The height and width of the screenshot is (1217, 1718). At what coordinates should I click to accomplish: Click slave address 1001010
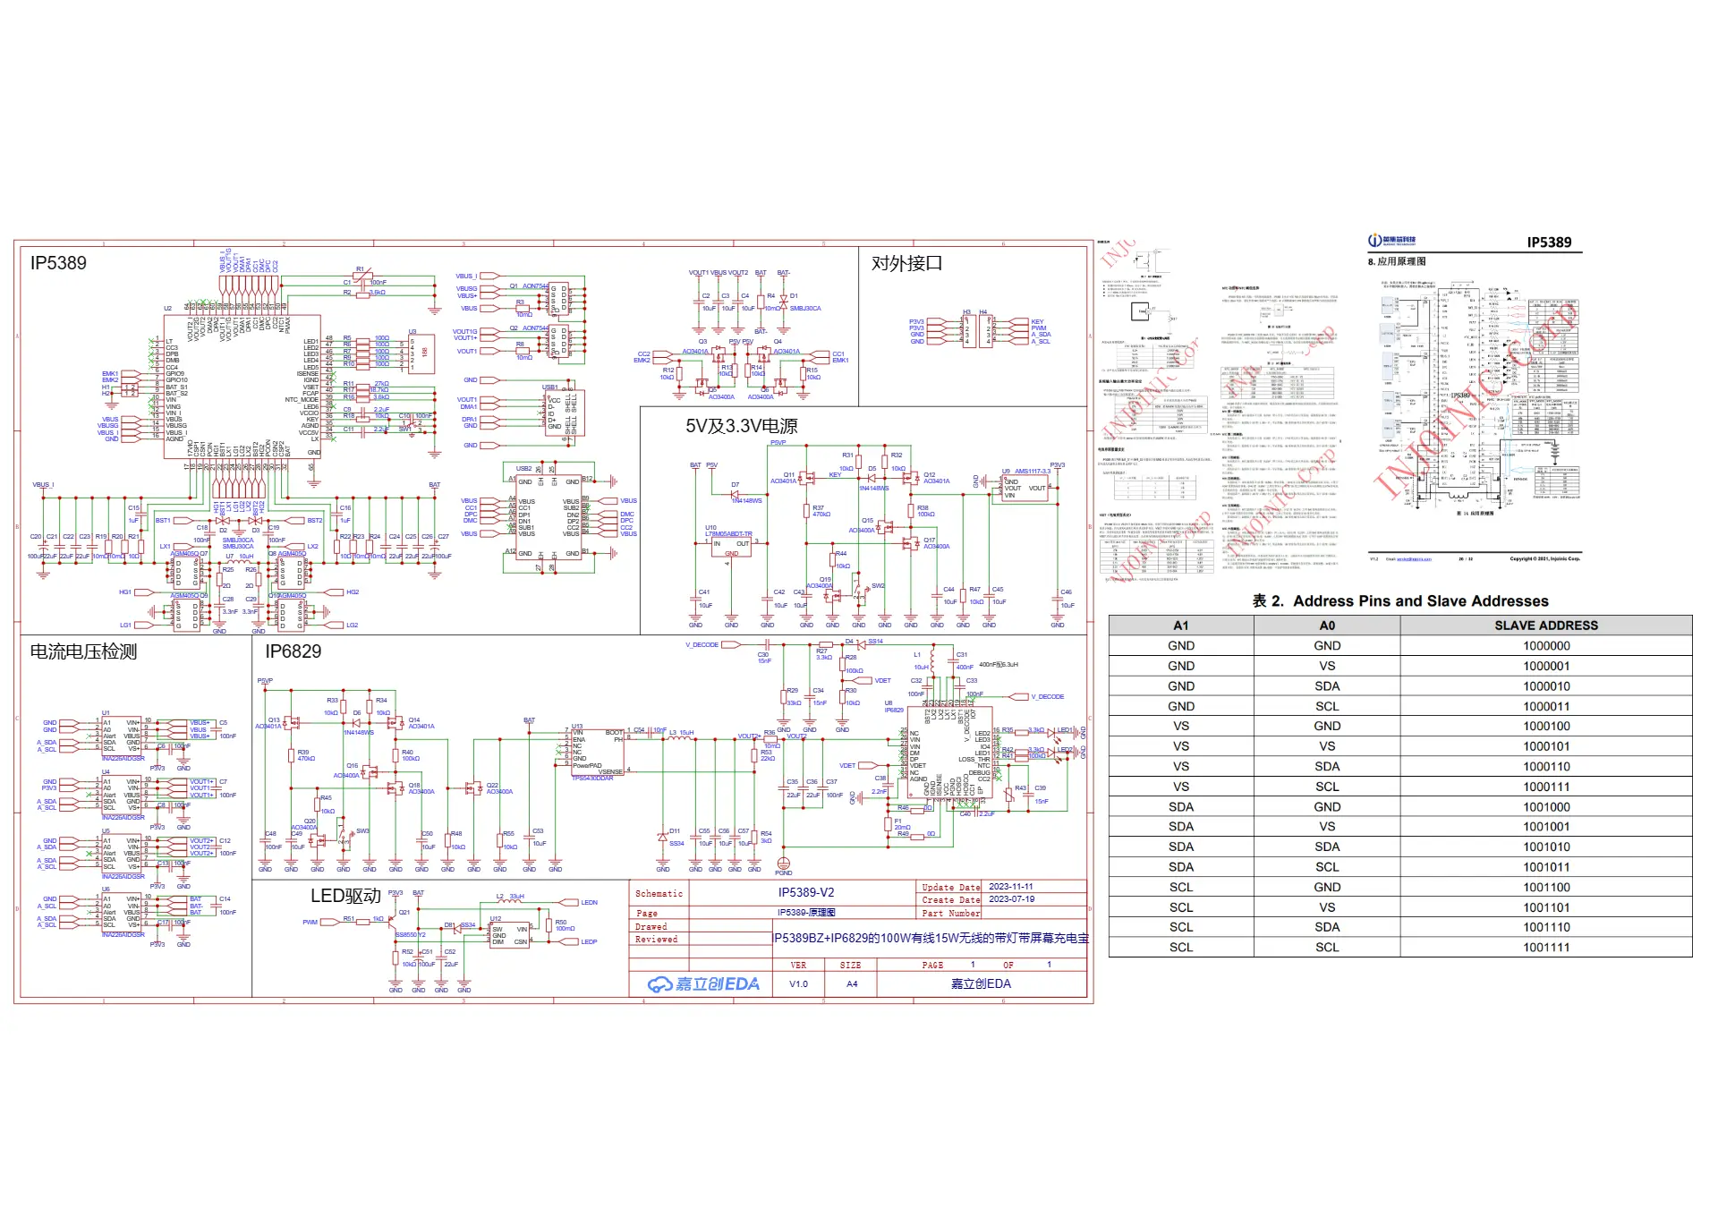coord(1546,847)
